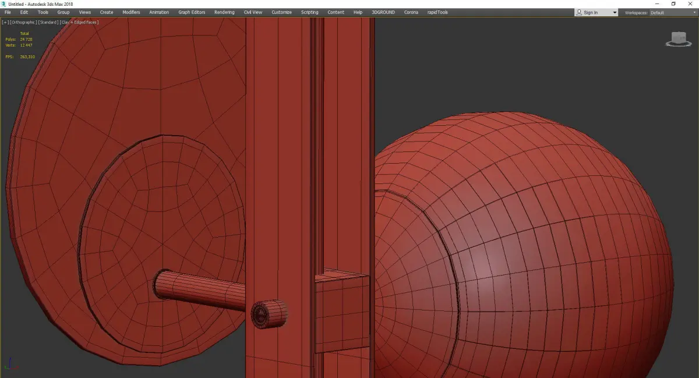Open the [Orthographic] viewport view menu
The width and height of the screenshot is (699, 378).
pos(23,22)
